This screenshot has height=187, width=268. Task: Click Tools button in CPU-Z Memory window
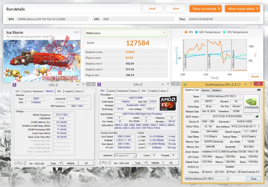coord(53,163)
